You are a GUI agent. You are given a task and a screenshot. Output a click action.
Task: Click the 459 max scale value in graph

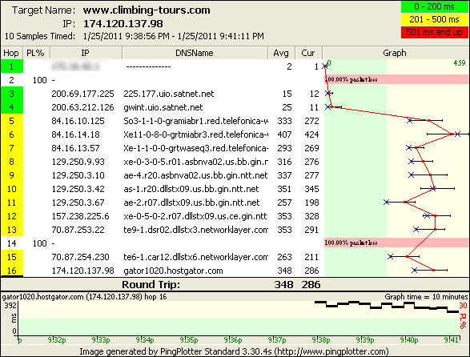click(x=460, y=63)
